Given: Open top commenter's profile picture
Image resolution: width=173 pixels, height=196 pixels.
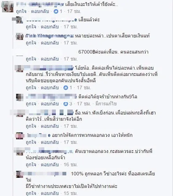Looking at the screenshot, I should 8,7.
